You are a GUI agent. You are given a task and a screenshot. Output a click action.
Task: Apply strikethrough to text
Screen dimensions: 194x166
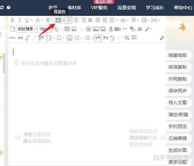pyautogui.click(x=57, y=29)
